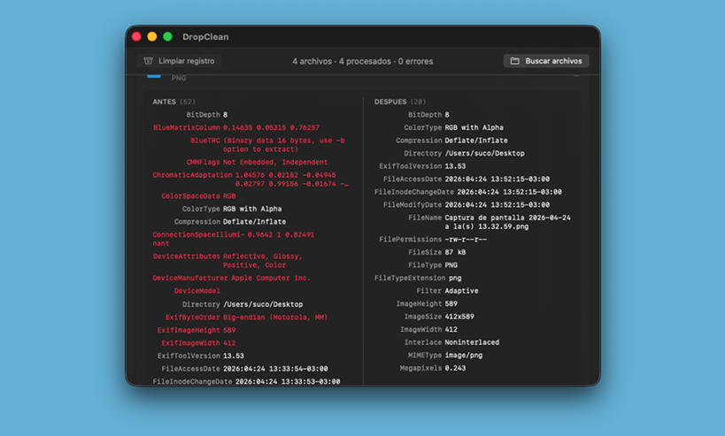The width and height of the screenshot is (725, 436).
Task: Select DeviceManufacturer Apple Computer Inc. row
Action: coord(232,278)
